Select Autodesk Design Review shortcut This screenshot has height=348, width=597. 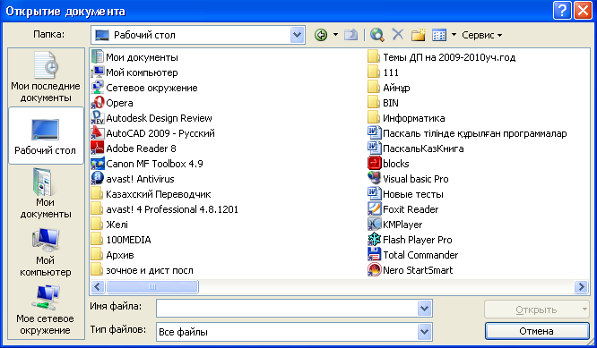tap(151, 118)
